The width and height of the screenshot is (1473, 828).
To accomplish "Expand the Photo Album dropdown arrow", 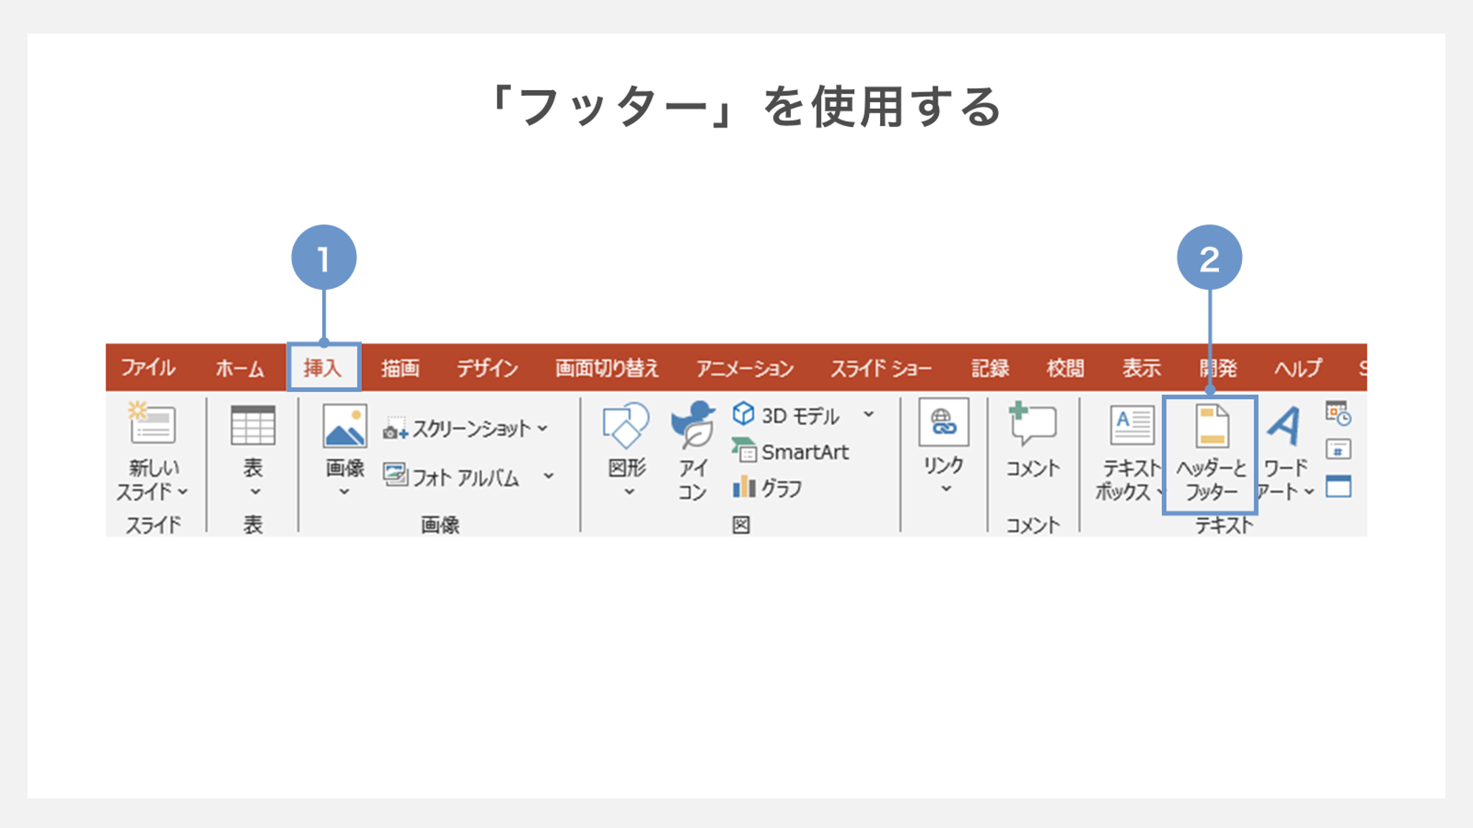I will 549,477.
